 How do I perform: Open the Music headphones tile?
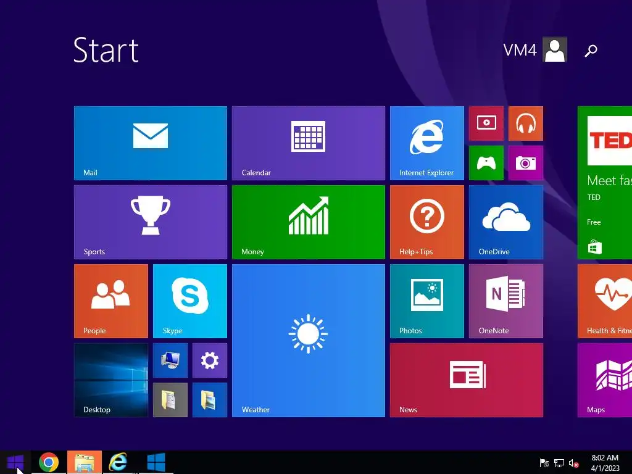526,123
